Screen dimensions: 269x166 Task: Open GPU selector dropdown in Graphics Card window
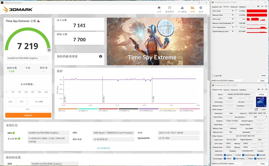228,164
